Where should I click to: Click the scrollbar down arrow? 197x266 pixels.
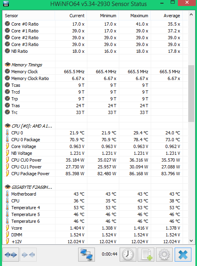point(191,241)
